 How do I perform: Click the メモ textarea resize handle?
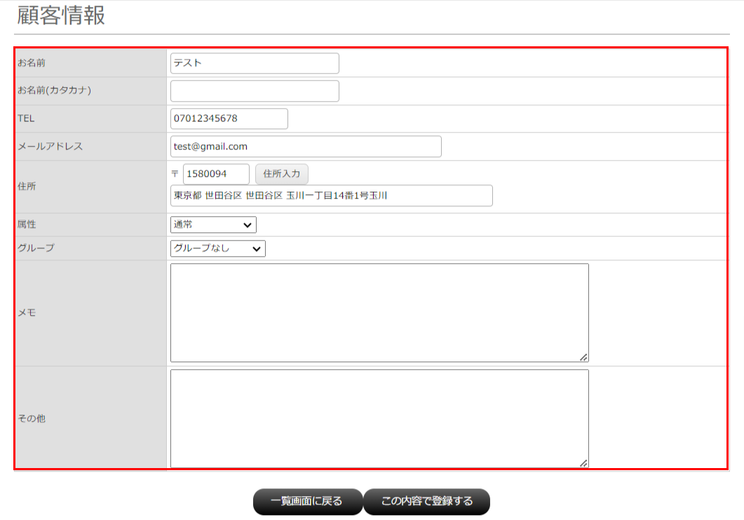coord(583,357)
